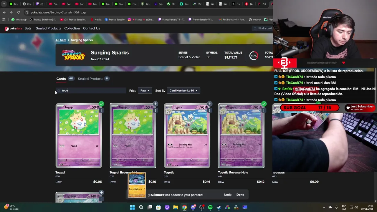Screen dimensions: 377x212
Task: Open the WhatsApp bookmark
Action: tap(19, 20)
